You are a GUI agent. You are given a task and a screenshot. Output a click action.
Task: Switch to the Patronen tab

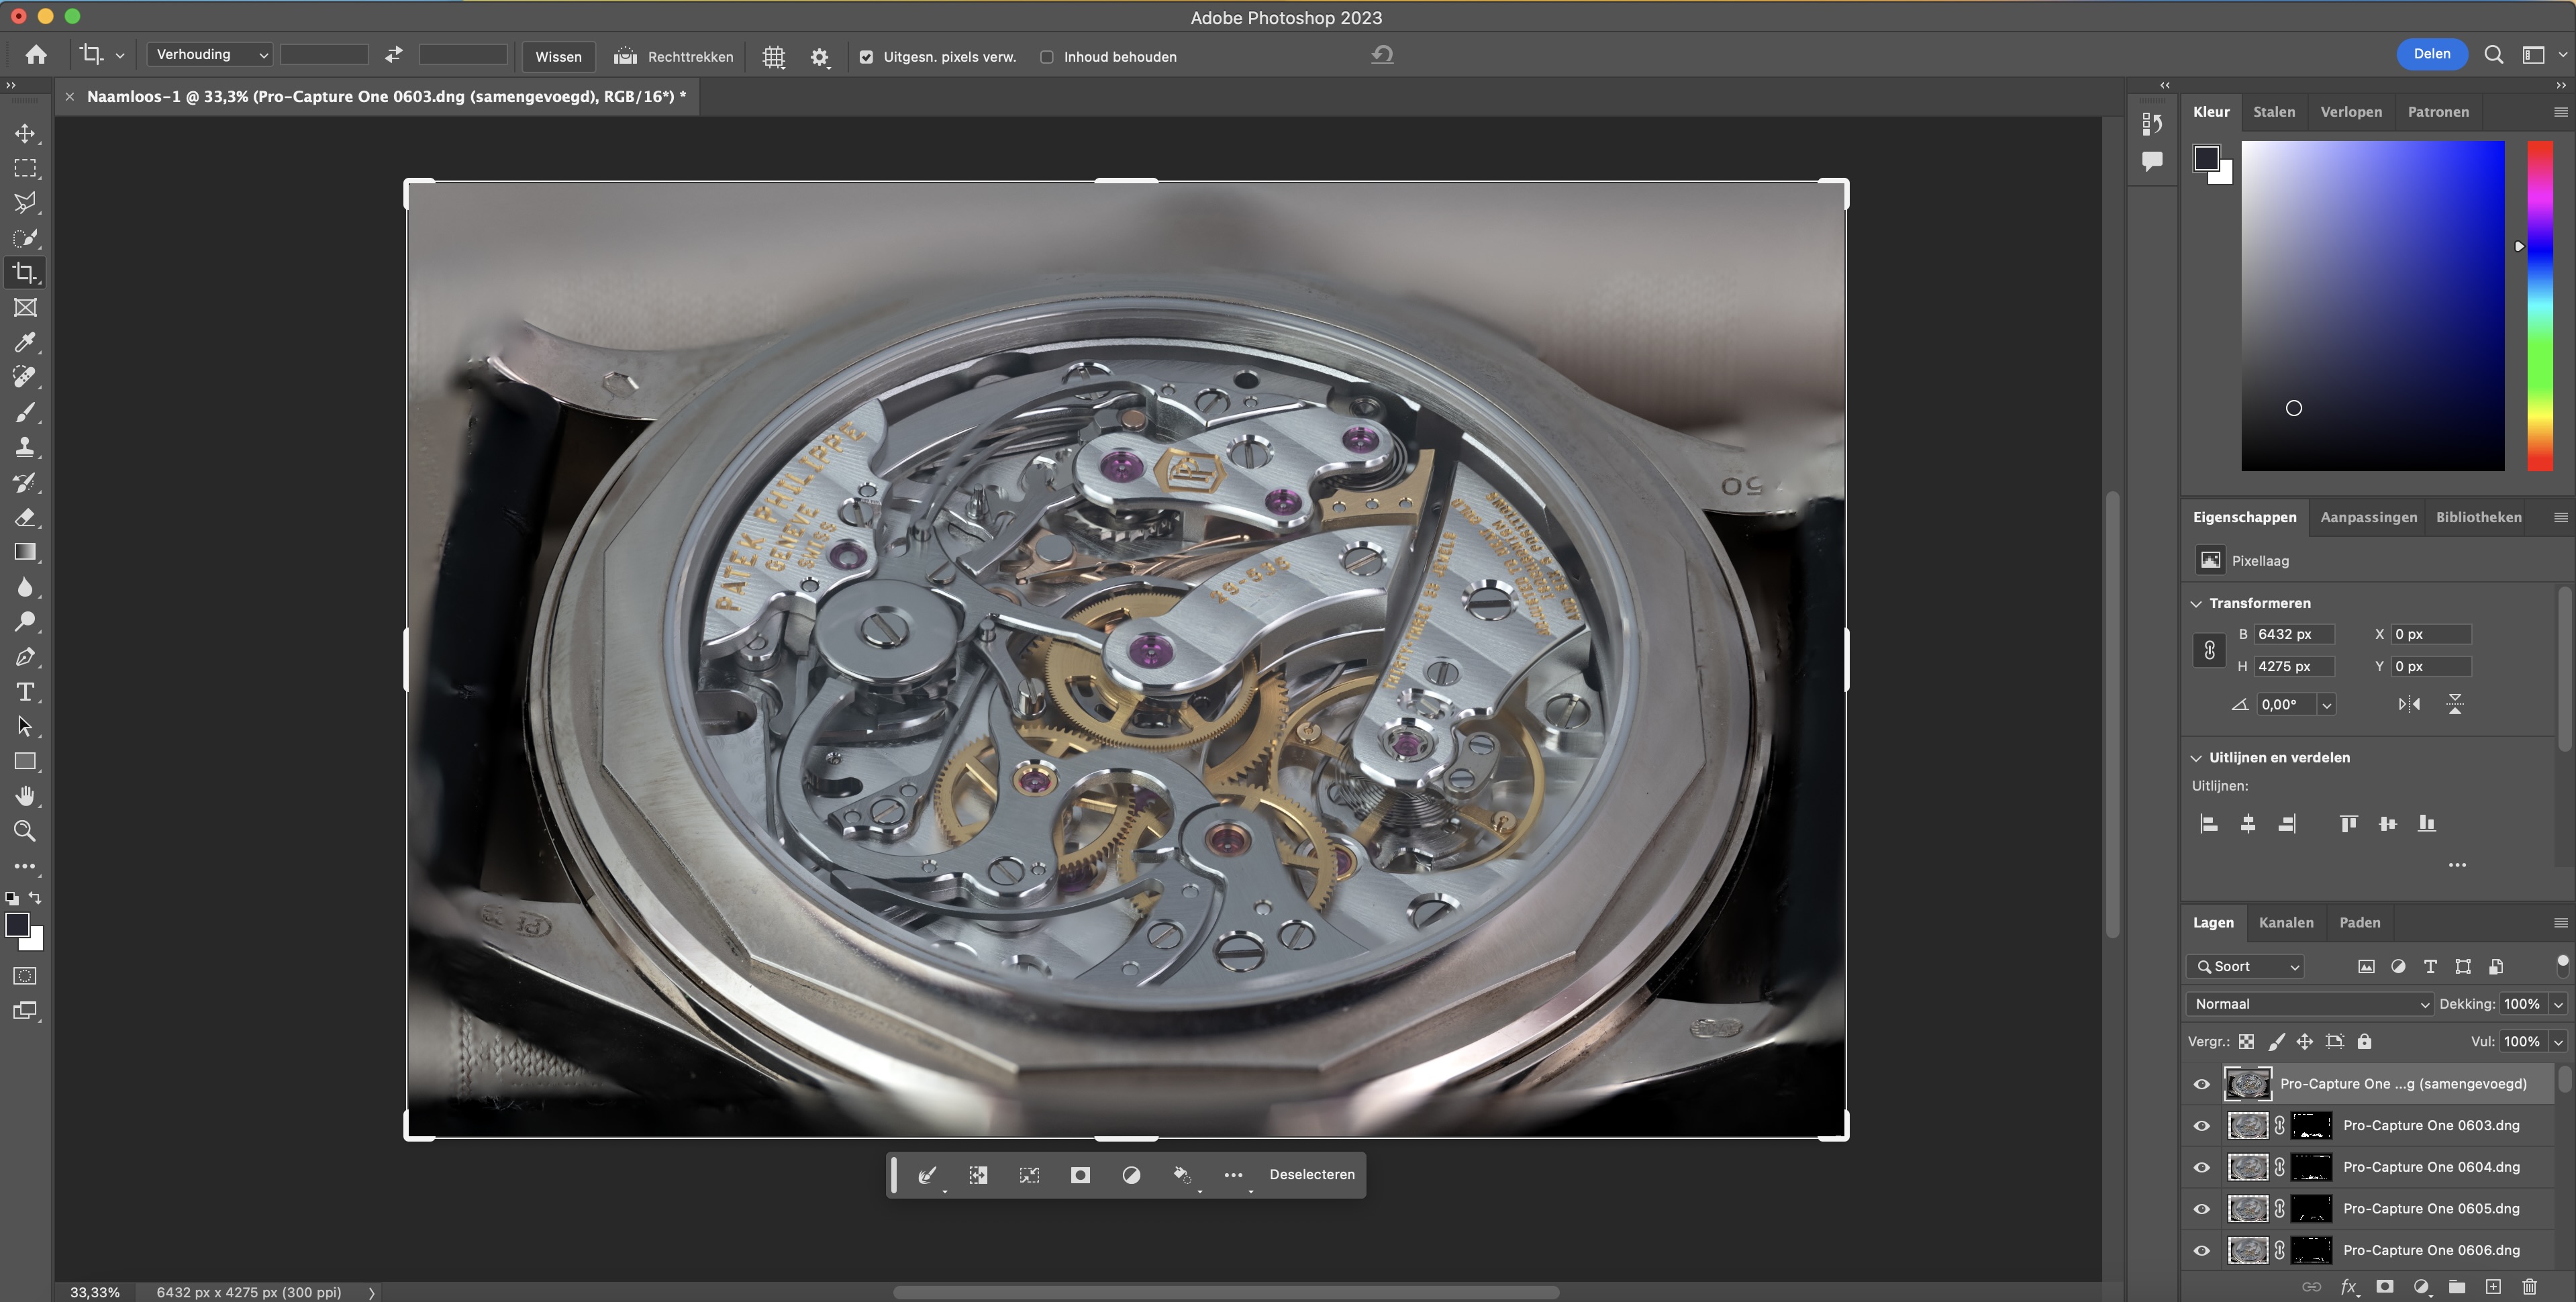2438,112
